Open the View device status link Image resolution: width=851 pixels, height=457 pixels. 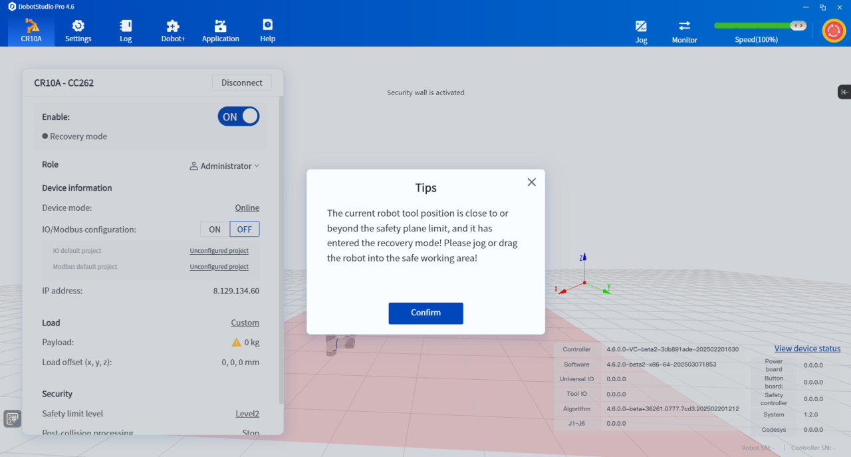807,349
